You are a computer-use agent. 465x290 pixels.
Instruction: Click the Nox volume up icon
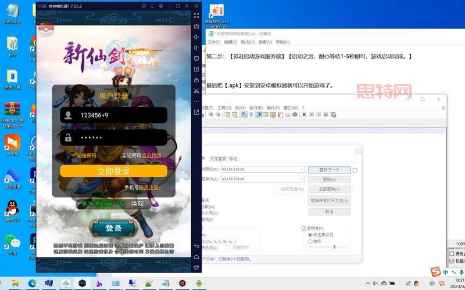tap(196, 37)
